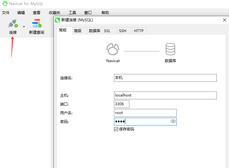
Task: Click the Connection plug icon in toolbar
Action: [x=13, y=23]
